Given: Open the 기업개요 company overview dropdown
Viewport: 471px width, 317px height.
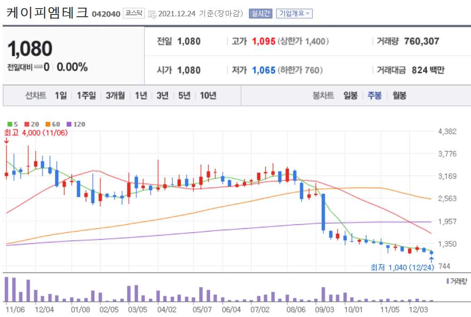Looking at the screenshot, I should coord(295,13).
